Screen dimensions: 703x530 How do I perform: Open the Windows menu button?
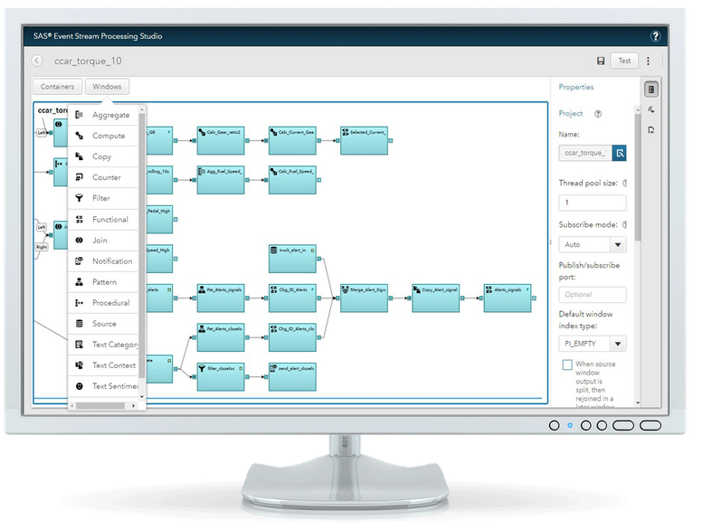(x=107, y=87)
